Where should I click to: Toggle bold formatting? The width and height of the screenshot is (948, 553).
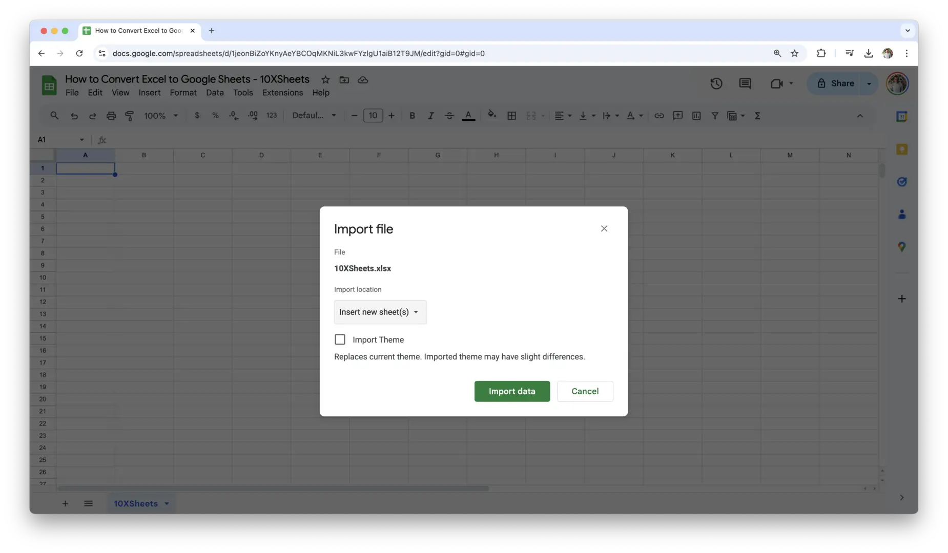point(412,116)
